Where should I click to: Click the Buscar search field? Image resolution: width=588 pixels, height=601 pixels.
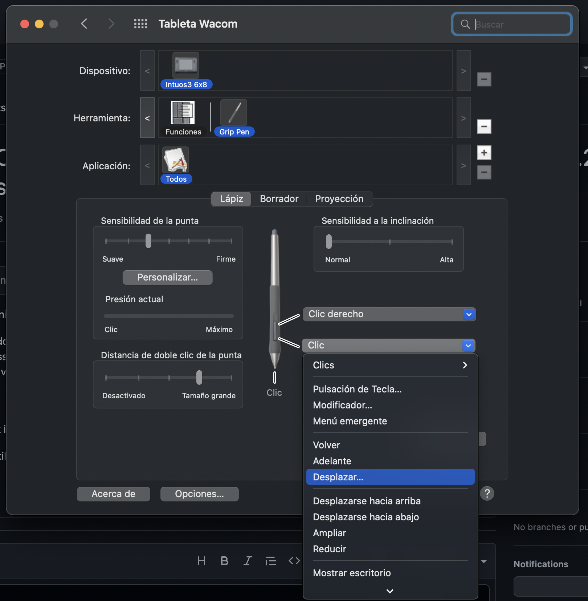click(512, 24)
